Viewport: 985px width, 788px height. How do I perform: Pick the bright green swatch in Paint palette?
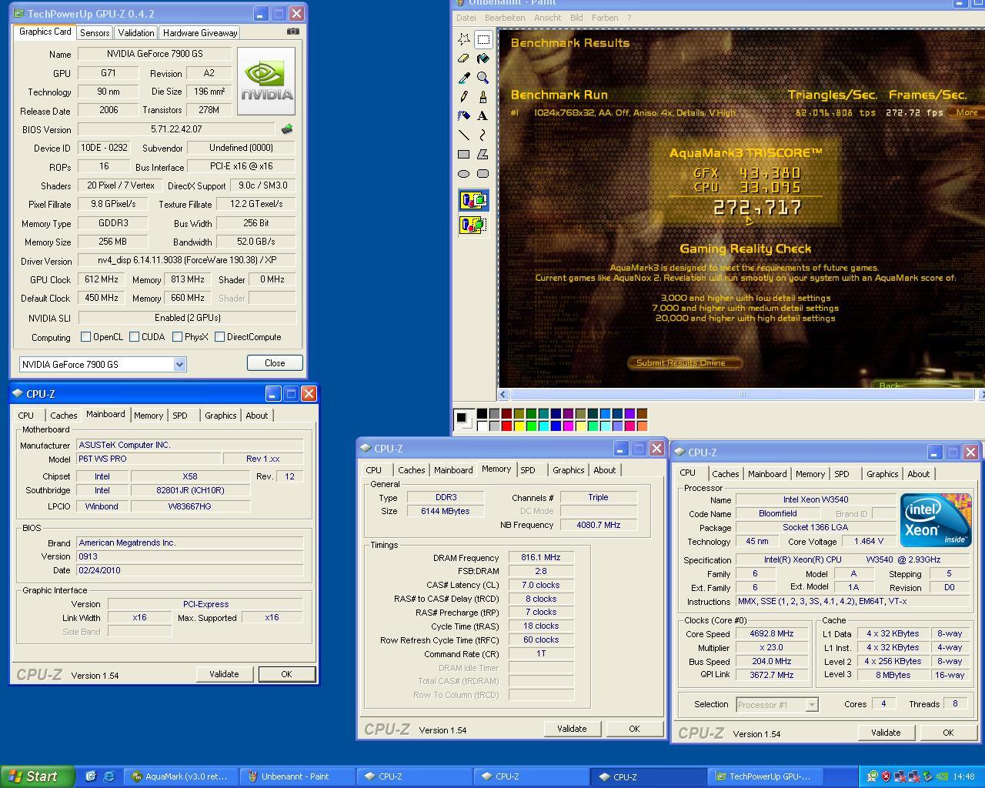tap(531, 426)
